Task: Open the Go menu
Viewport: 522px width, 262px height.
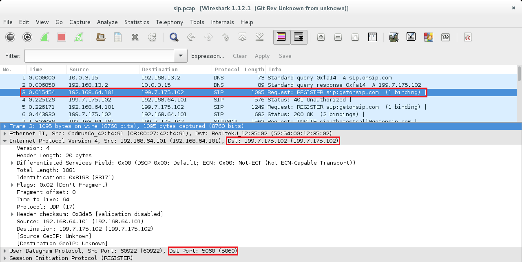Action: point(59,22)
